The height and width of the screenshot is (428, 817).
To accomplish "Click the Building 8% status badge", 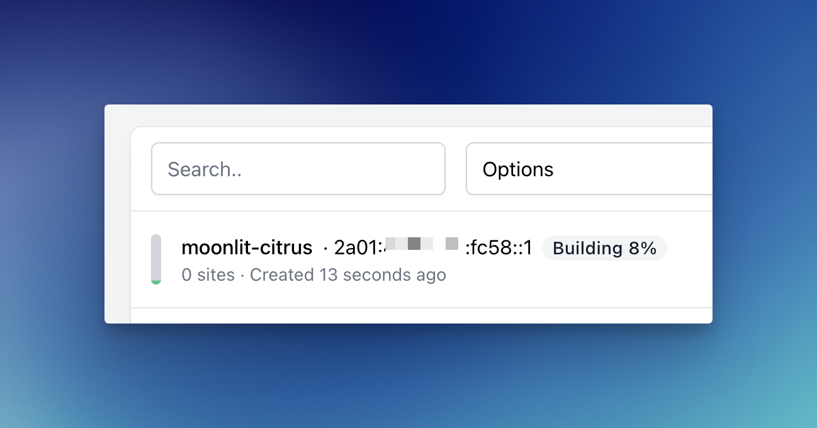I will pyautogui.click(x=604, y=248).
